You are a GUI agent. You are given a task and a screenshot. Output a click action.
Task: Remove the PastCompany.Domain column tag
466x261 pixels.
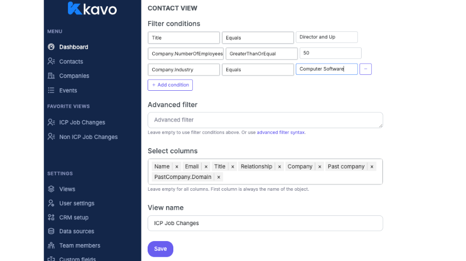tap(219, 177)
